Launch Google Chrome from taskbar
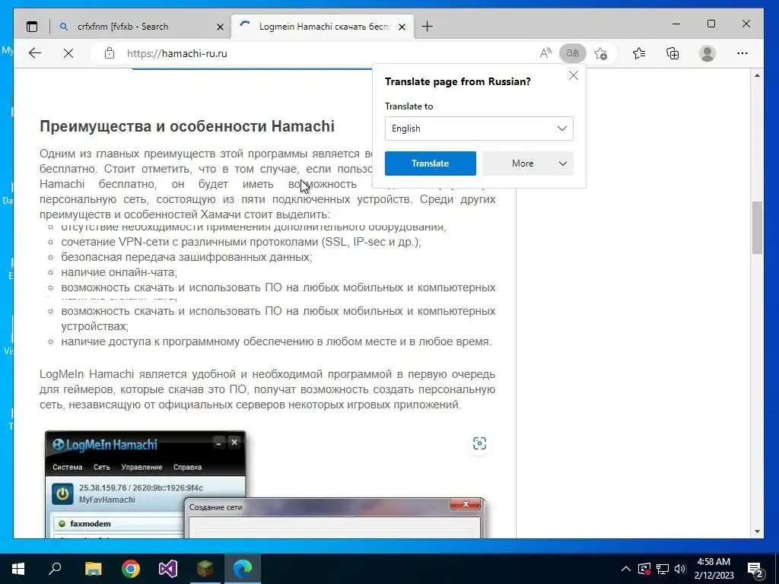 coord(131,569)
